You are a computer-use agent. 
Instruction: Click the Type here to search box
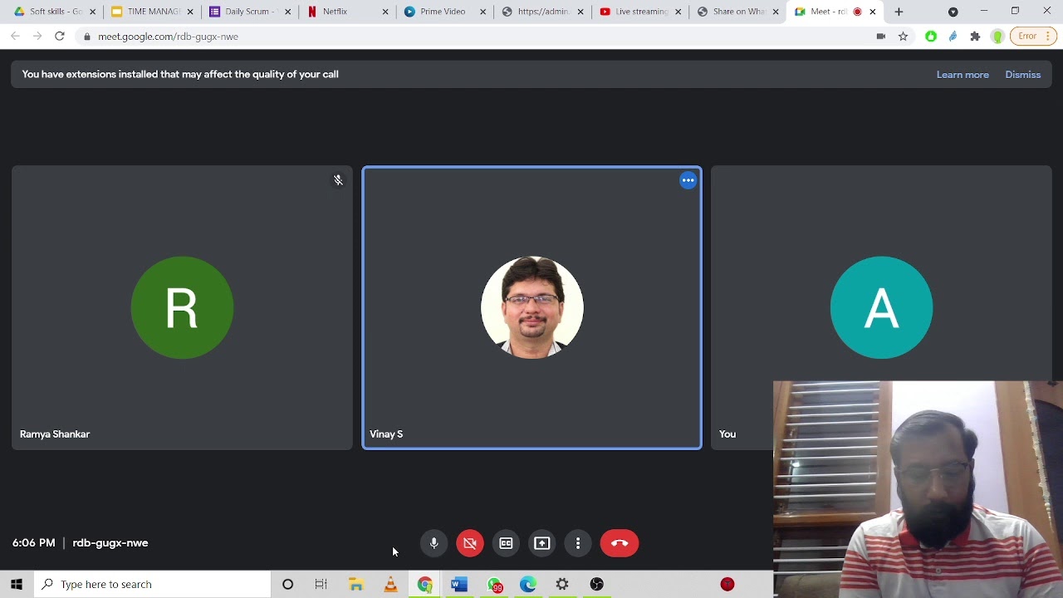153,585
